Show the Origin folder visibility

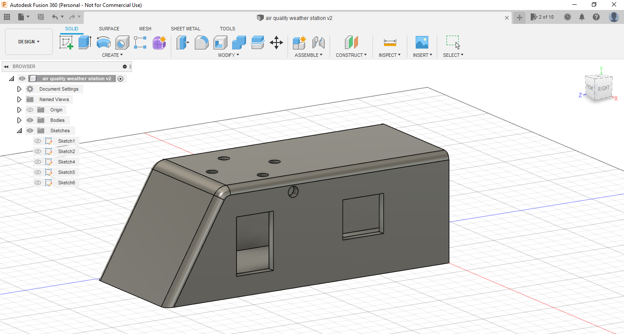30,109
